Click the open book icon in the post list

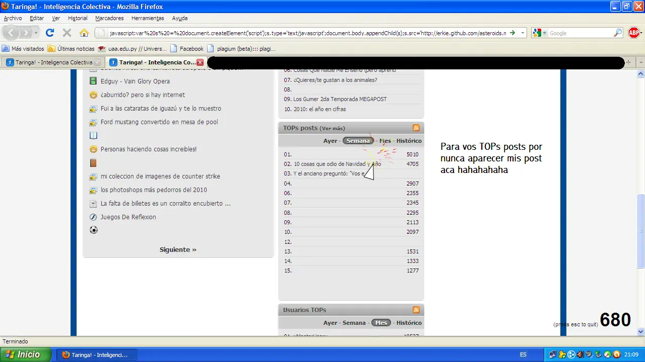(x=93, y=135)
